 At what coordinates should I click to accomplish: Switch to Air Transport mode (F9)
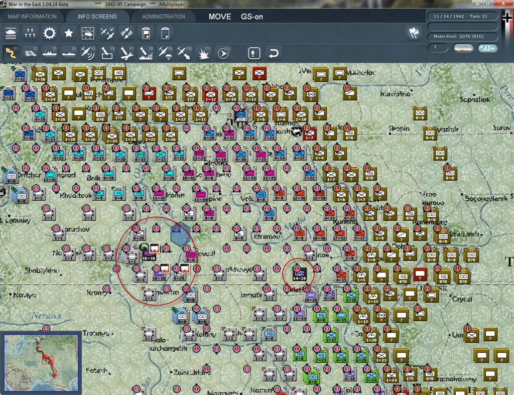pyautogui.click(x=165, y=53)
